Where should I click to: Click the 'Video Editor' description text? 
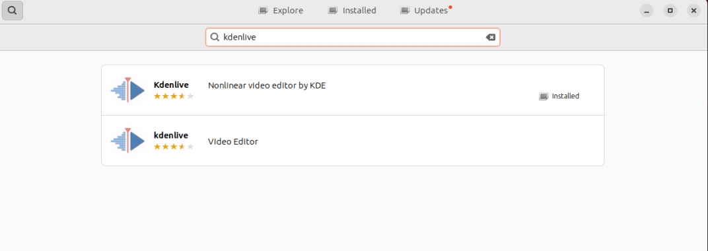233,141
